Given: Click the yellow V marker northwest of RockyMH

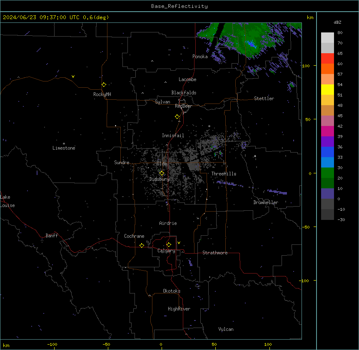Looking at the screenshot, I should 73,76.
